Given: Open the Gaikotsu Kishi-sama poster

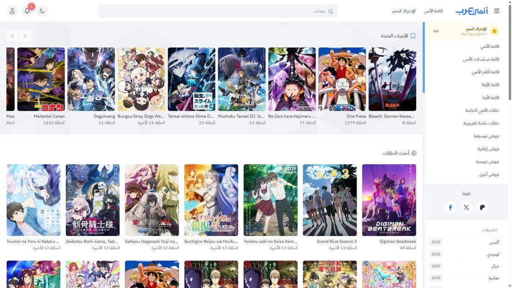Looking at the screenshot, I should tap(93, 200).
